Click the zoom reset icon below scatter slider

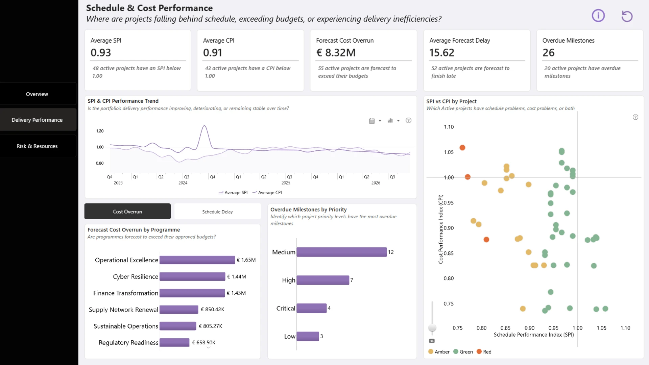click(x=432, y=341)
